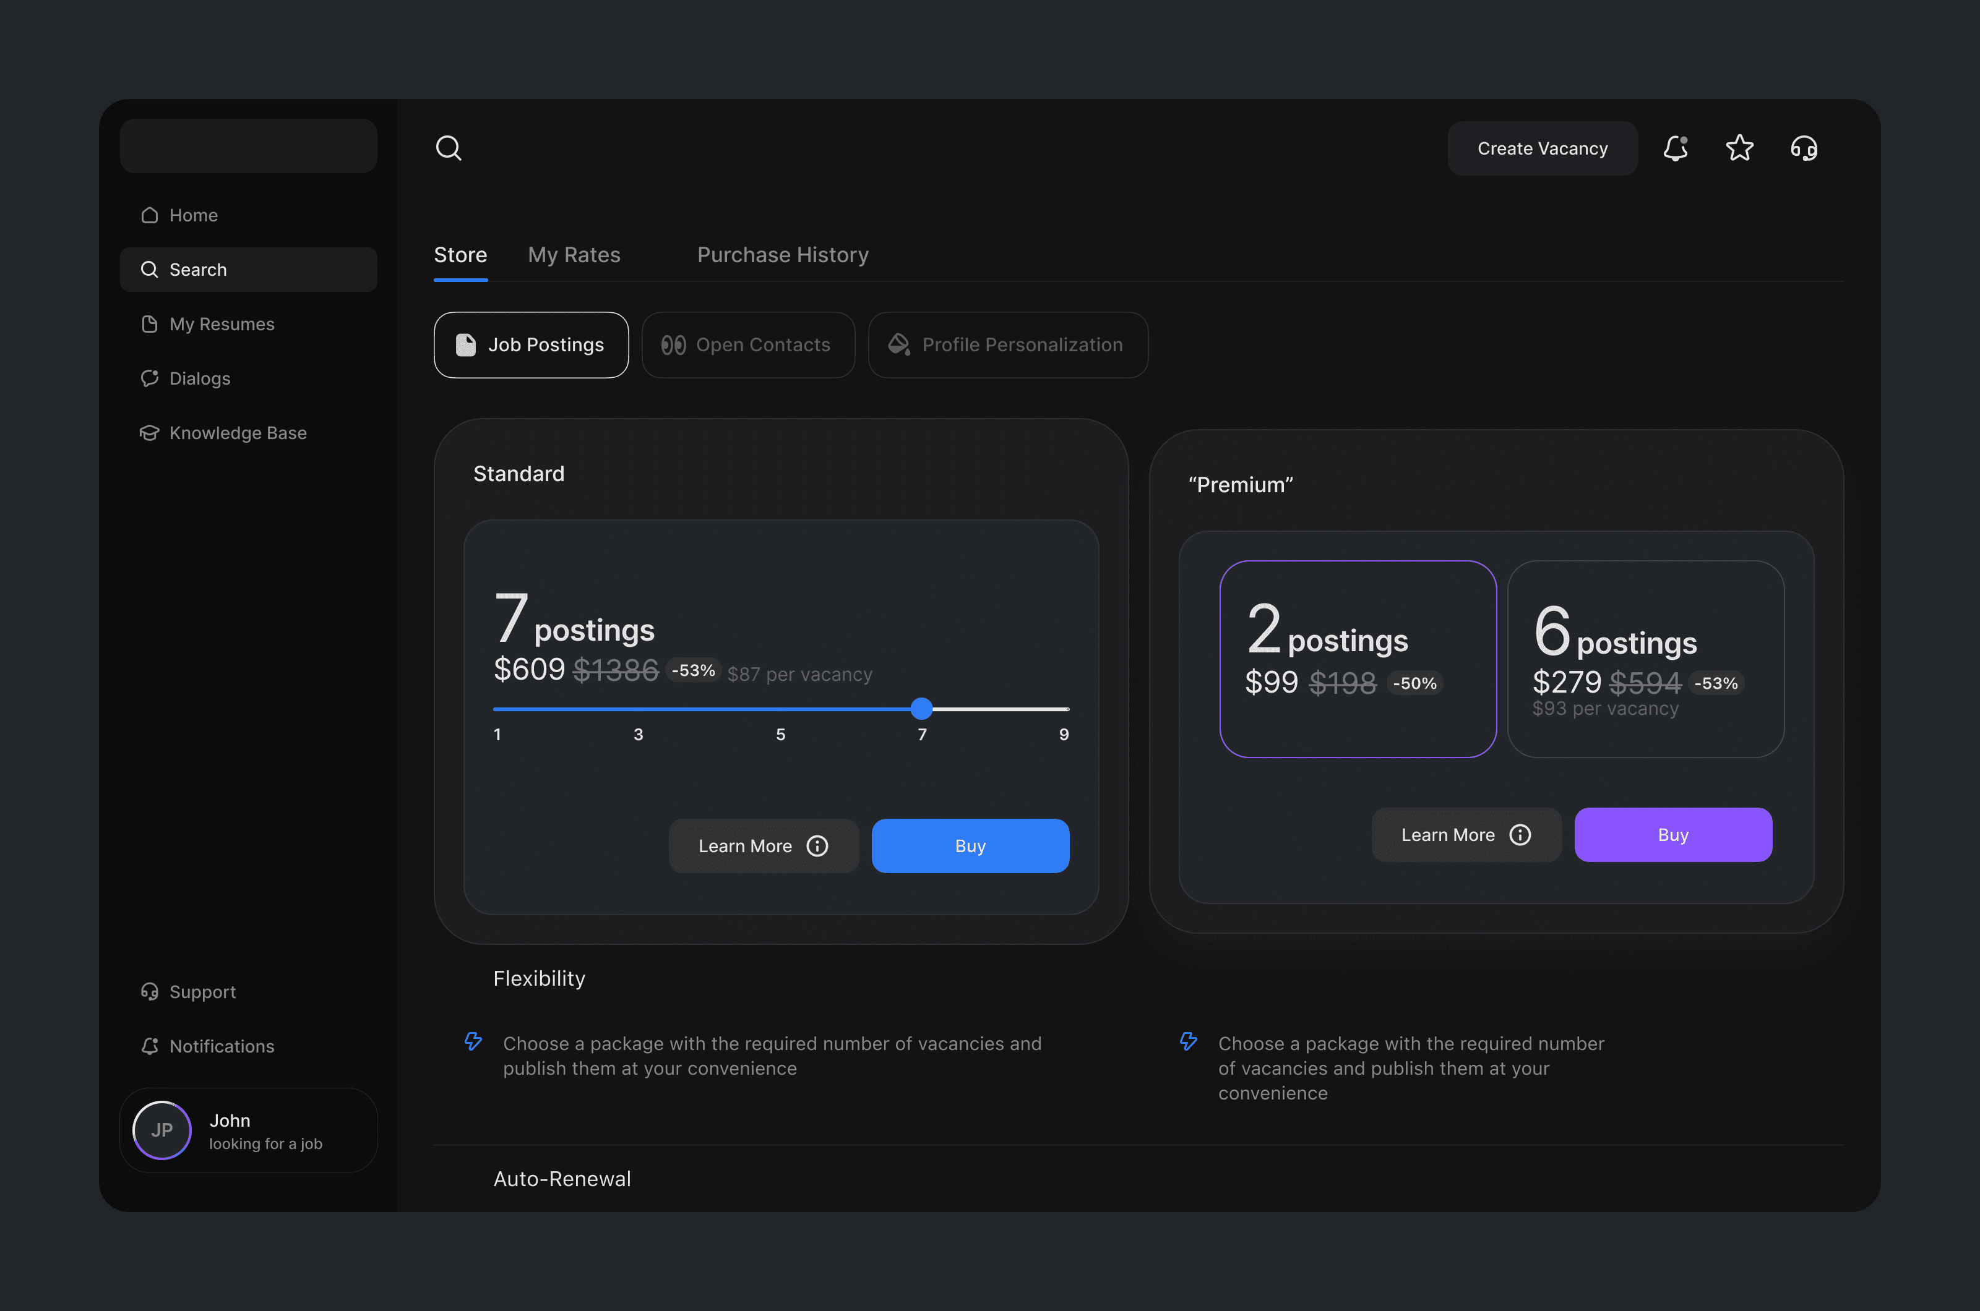Viewport: 1980px width, 1311px height.
Task: Click the "$93 per vacancy" text
Action: [1605, 709]
